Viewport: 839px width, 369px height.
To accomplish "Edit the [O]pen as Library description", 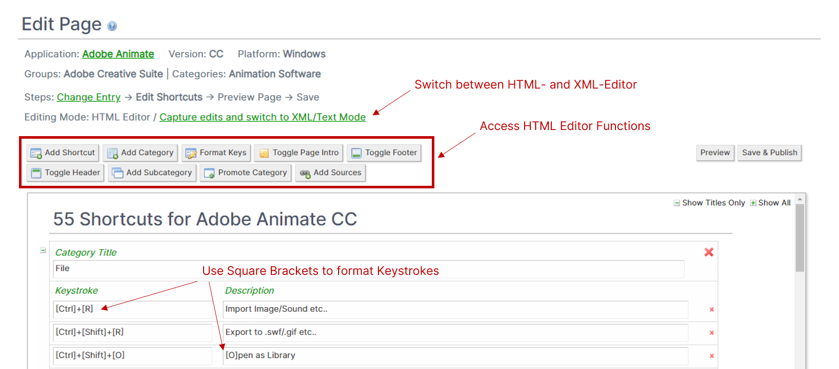I will point(455,356).
